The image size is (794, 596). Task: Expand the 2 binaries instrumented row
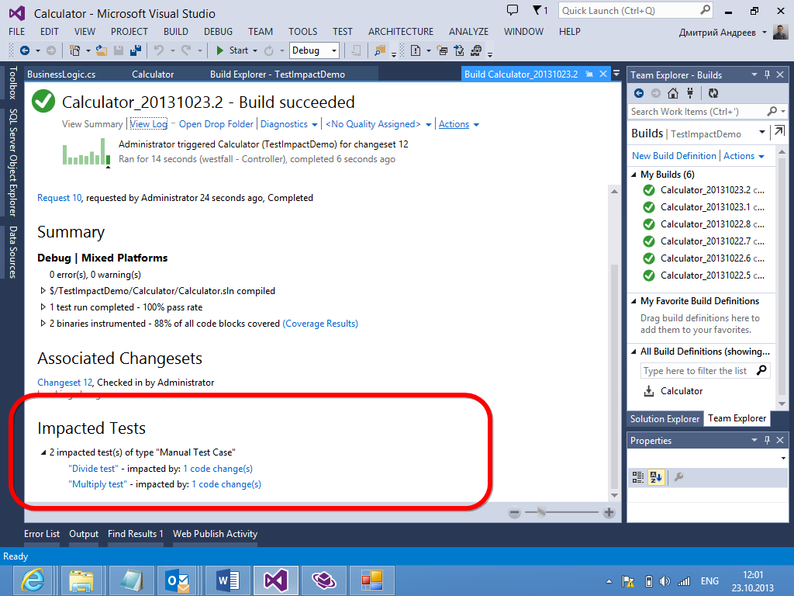tap(43, 324)
